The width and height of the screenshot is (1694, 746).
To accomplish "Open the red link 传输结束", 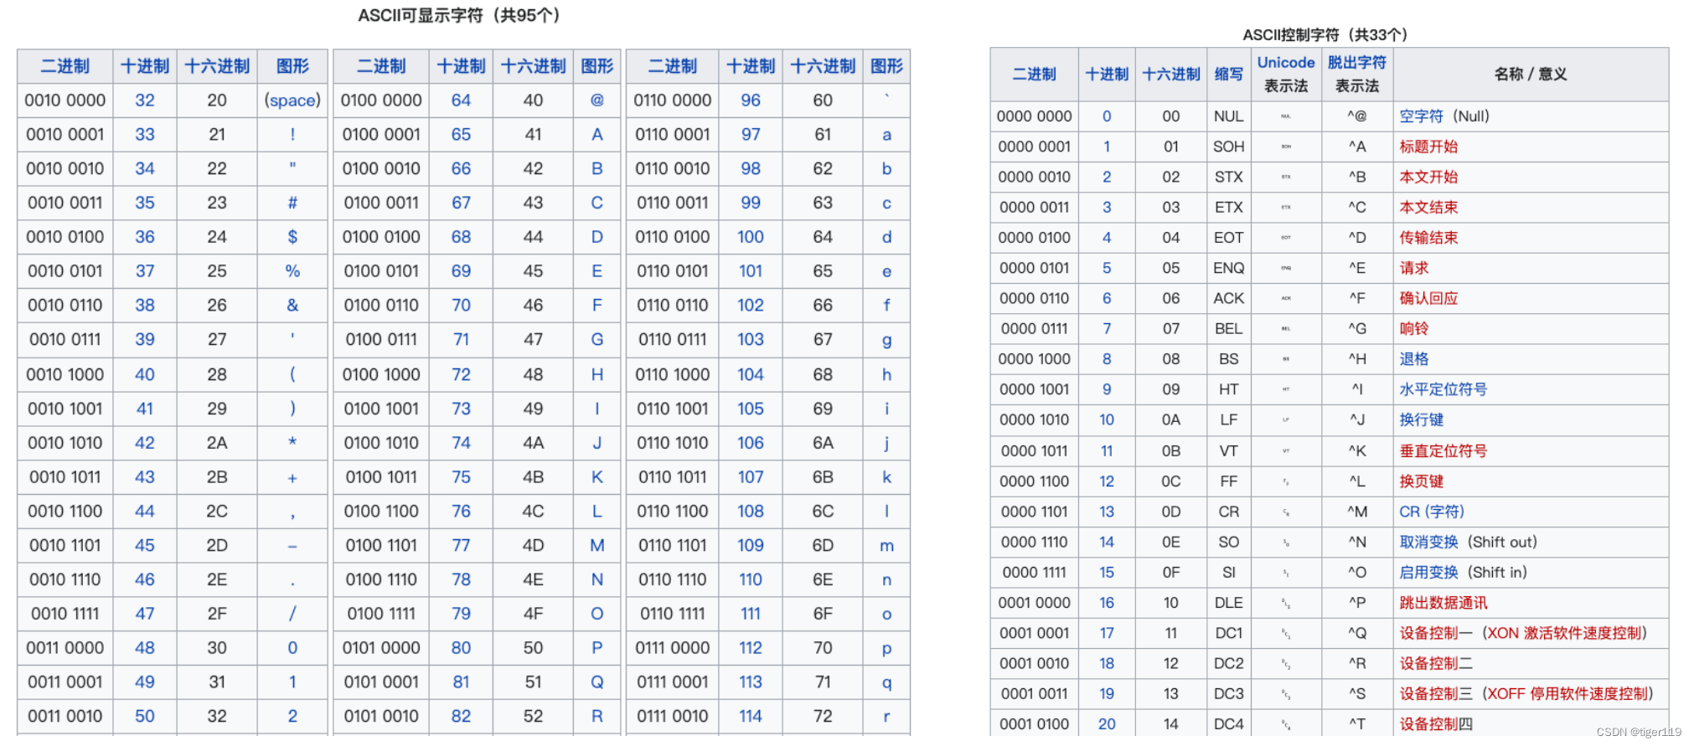I will (x=1428, y=238).
